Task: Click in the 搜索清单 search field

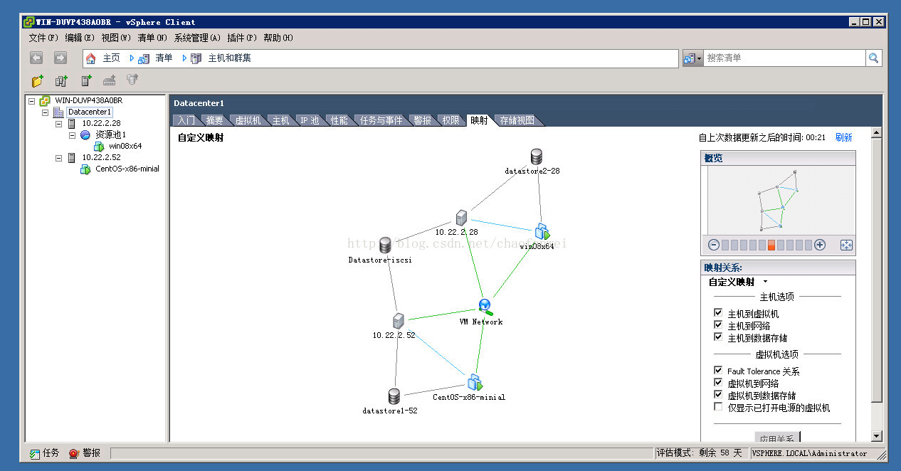Action: (x=784, y=58)
